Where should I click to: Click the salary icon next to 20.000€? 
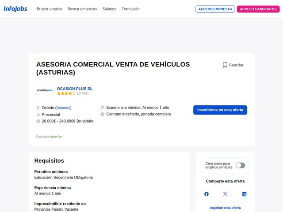coord(38,121)
